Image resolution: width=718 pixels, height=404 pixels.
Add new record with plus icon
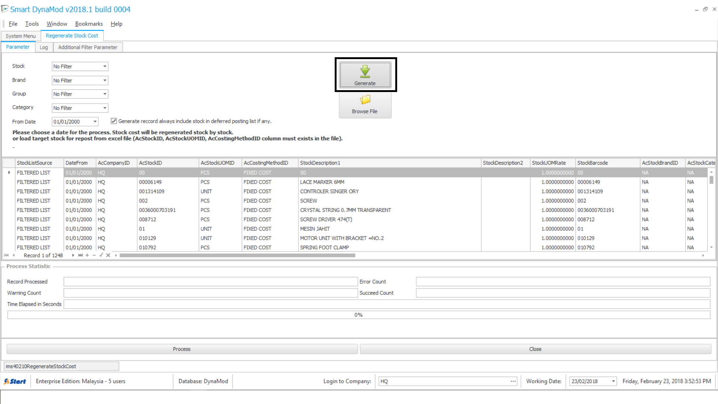click(87, 255)
